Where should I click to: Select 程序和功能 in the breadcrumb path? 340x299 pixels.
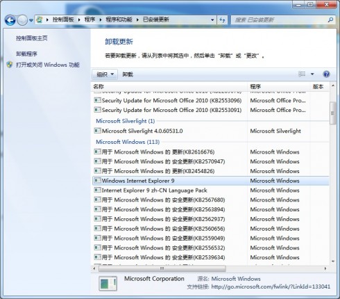[x=119, y=19]
